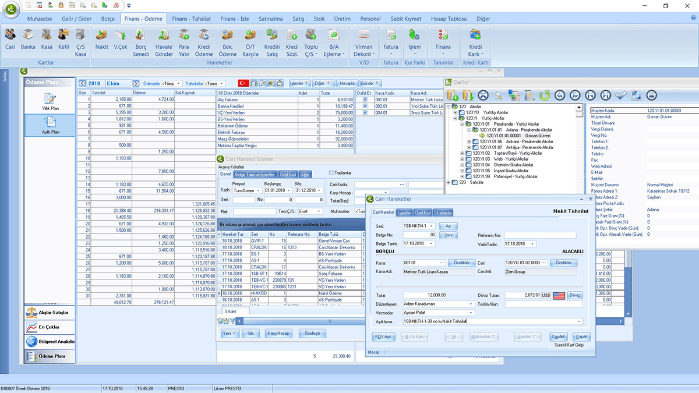Open the Stok ribbon tab
This screenshot has width=699, height=393.
click(x=319, y=19)
